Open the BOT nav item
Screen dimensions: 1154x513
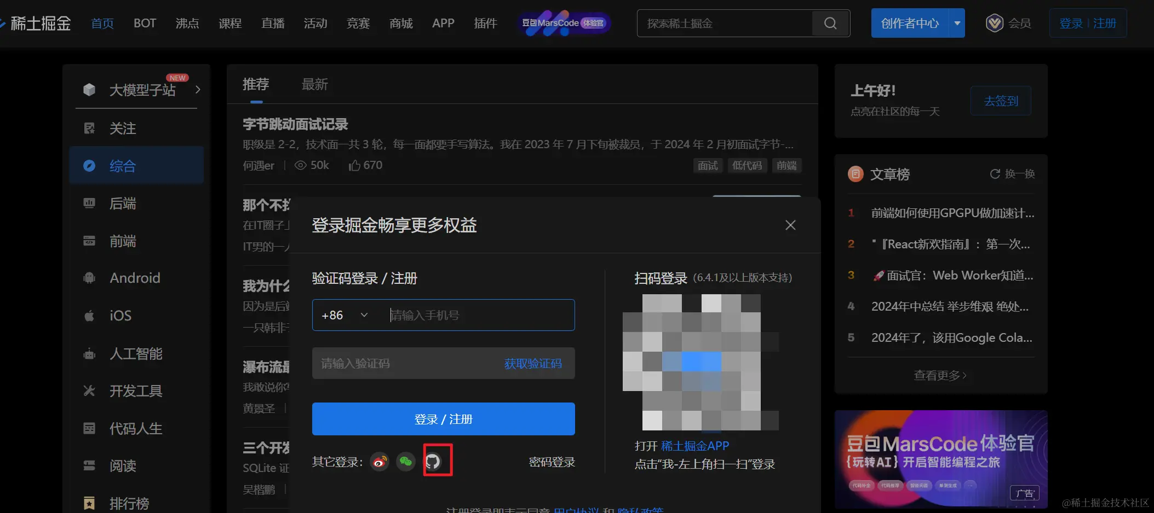(145, 24)
